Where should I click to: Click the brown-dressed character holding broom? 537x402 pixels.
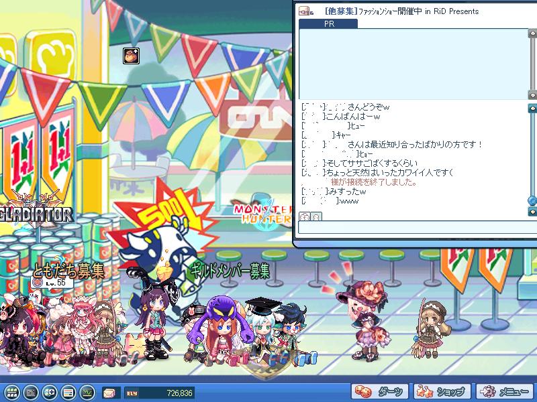click(x=430, y=328)
